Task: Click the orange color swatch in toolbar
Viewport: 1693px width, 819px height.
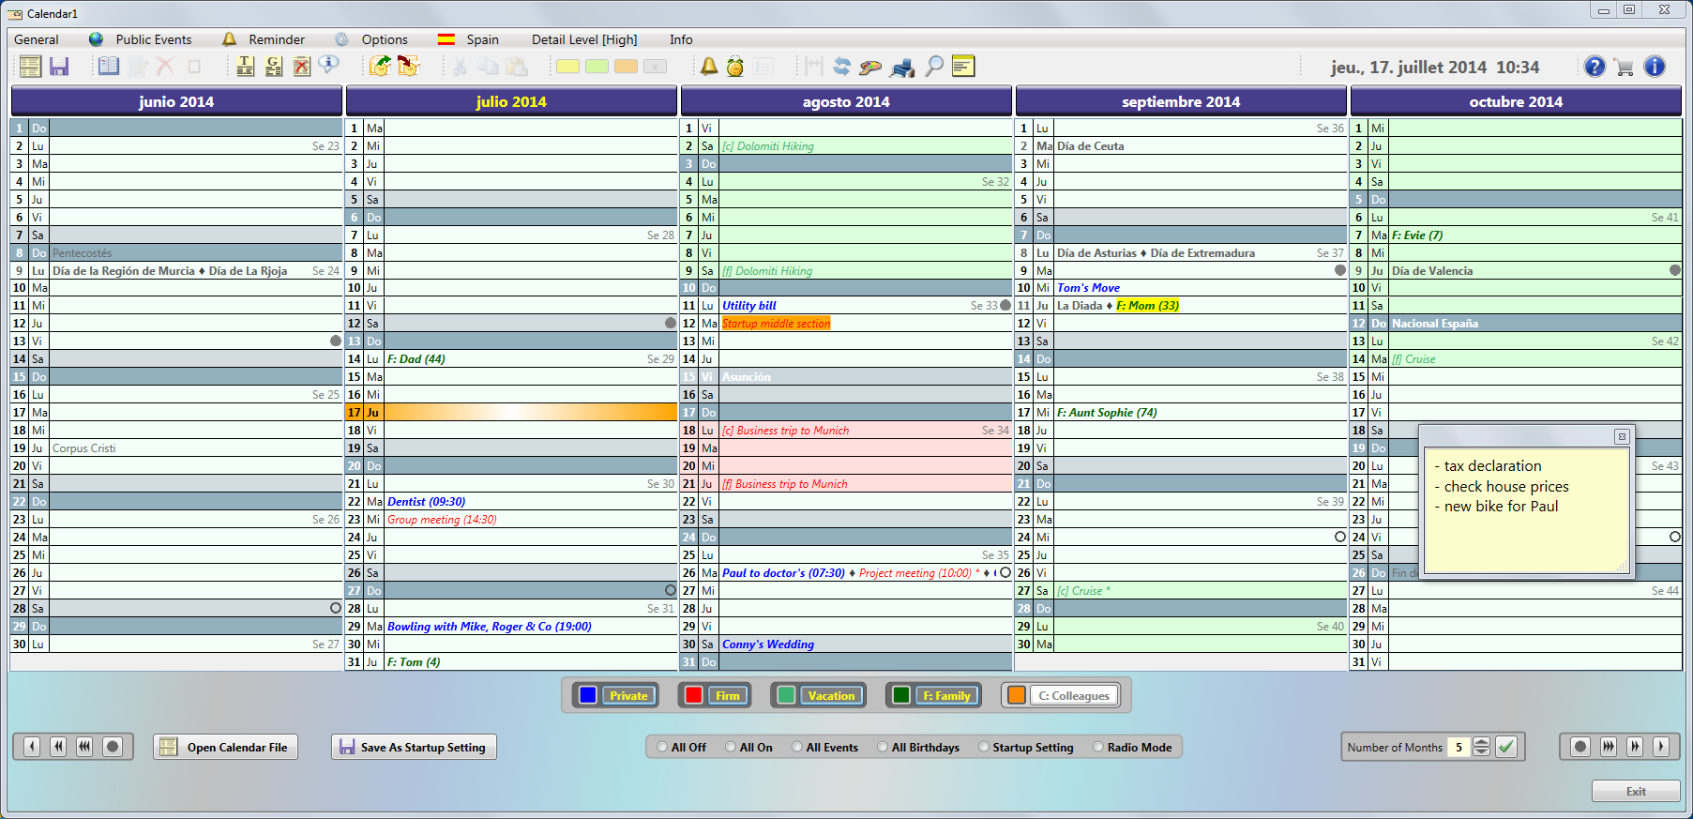Action: click(626, 67)
